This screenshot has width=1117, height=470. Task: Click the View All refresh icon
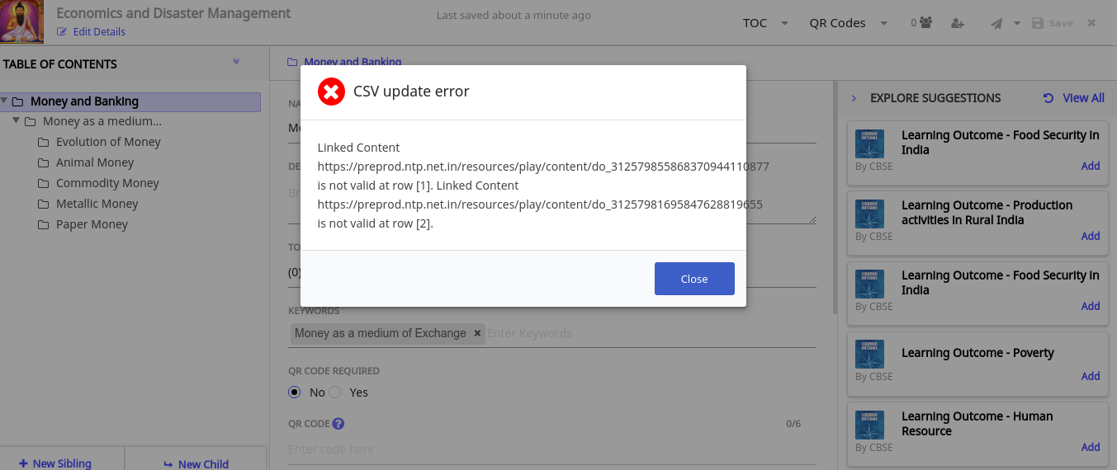click(1048, 98)
